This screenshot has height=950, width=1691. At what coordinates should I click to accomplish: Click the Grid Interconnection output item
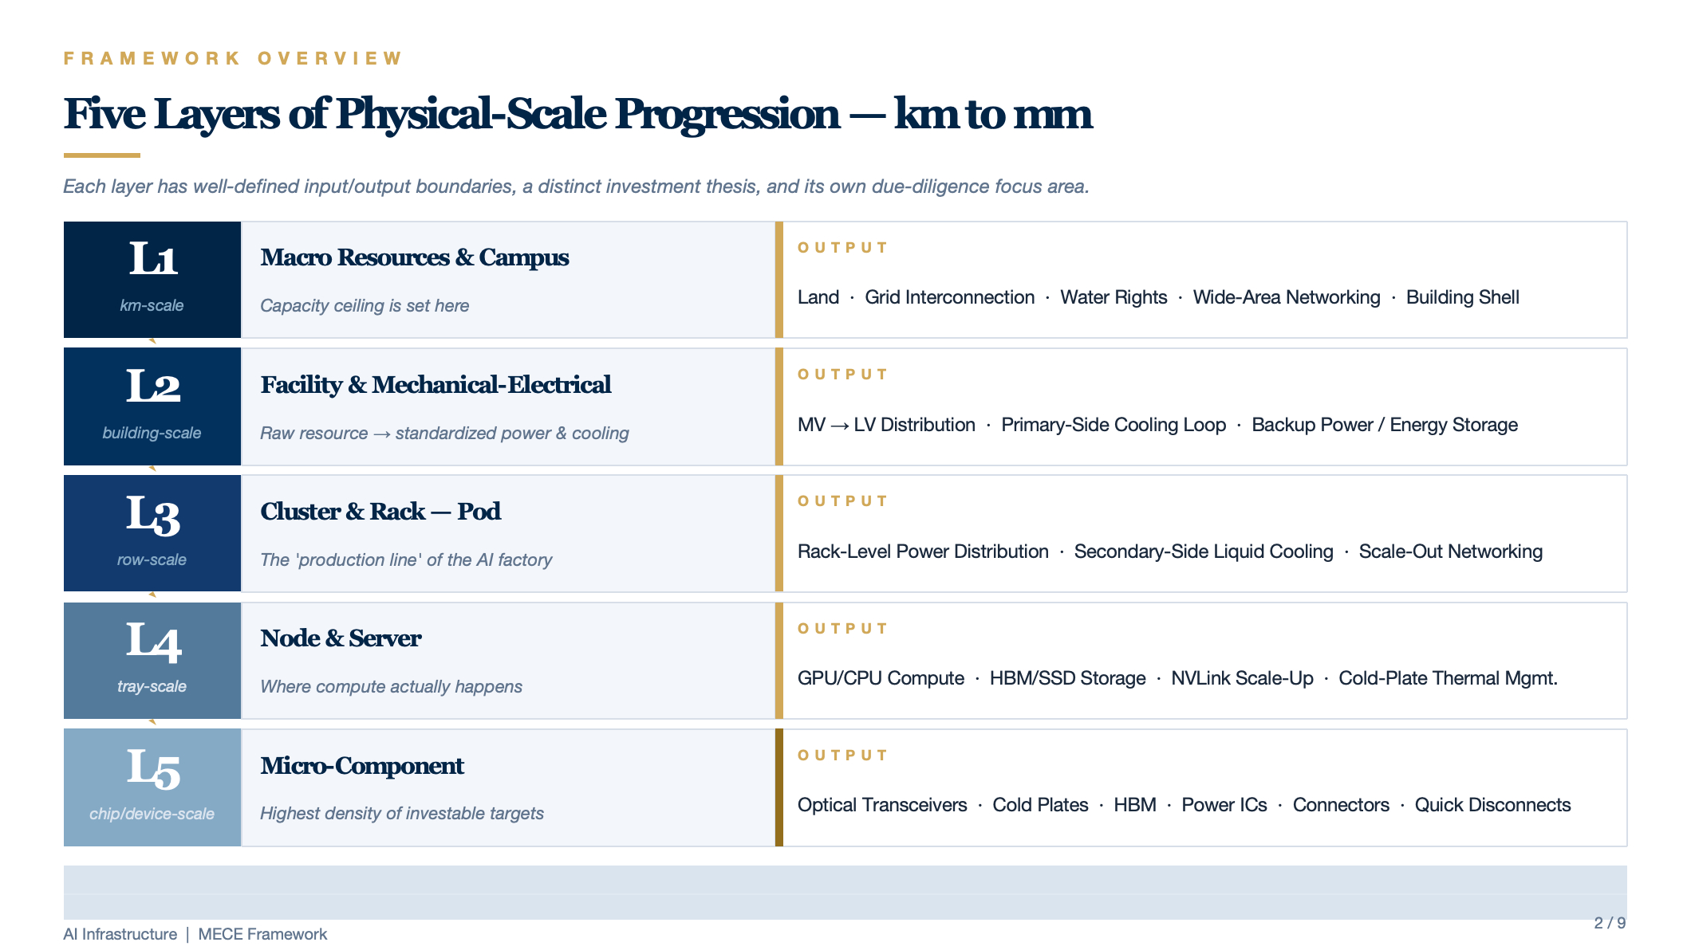pyautogui.click(x=949, y=297)
